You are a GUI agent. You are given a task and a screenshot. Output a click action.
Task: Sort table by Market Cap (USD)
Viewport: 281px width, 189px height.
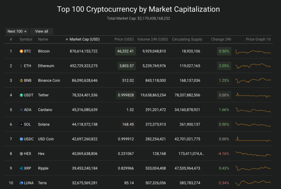[85, 39]
